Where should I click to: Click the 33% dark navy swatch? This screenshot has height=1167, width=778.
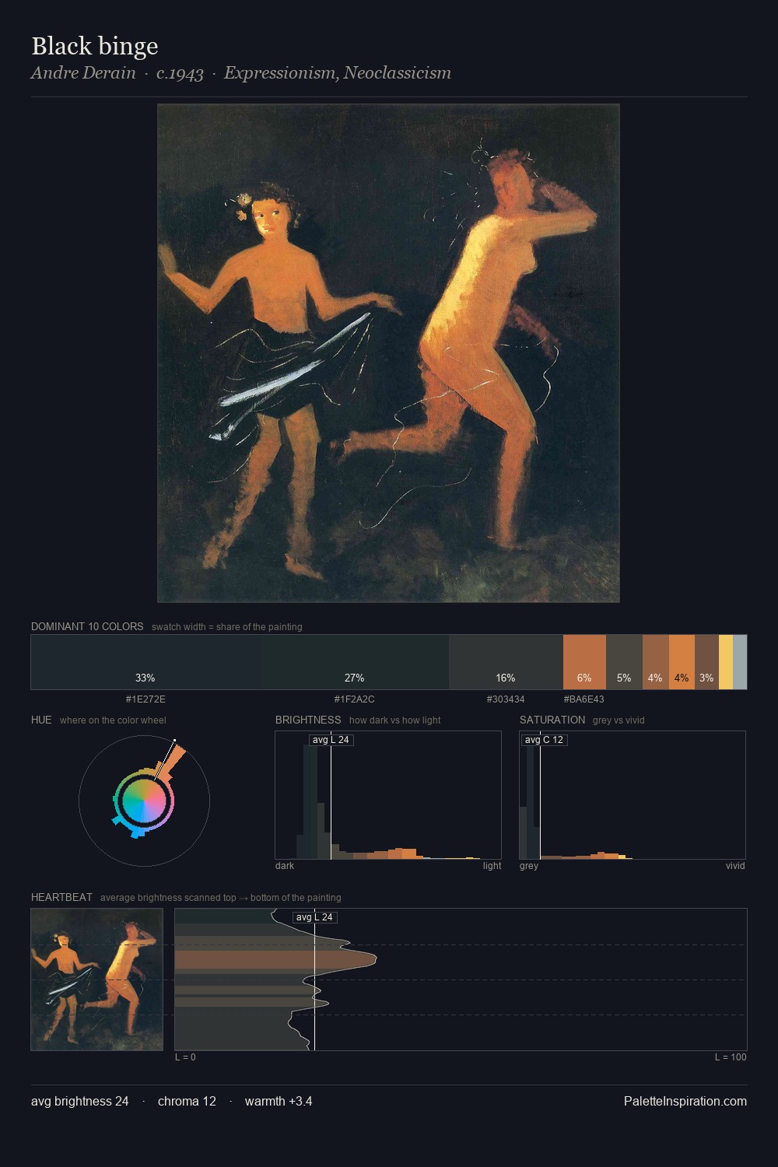[x=145, y=662]
